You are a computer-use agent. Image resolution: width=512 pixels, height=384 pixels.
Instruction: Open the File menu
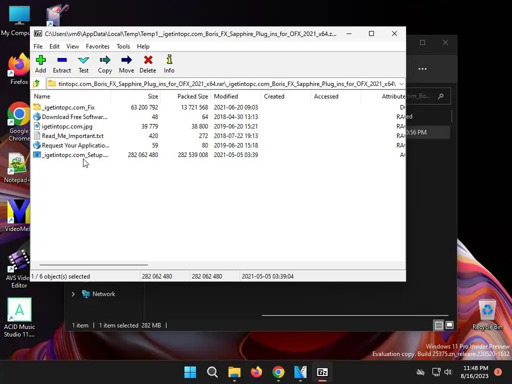[x=38, y=46]
